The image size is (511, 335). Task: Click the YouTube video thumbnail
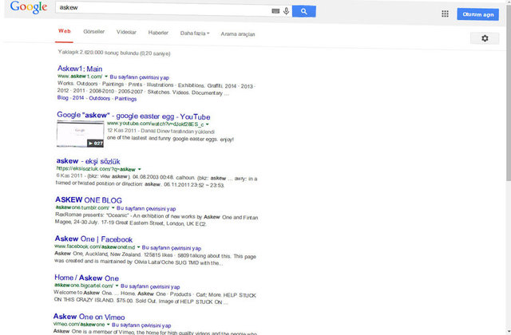[x=80, y=134]
